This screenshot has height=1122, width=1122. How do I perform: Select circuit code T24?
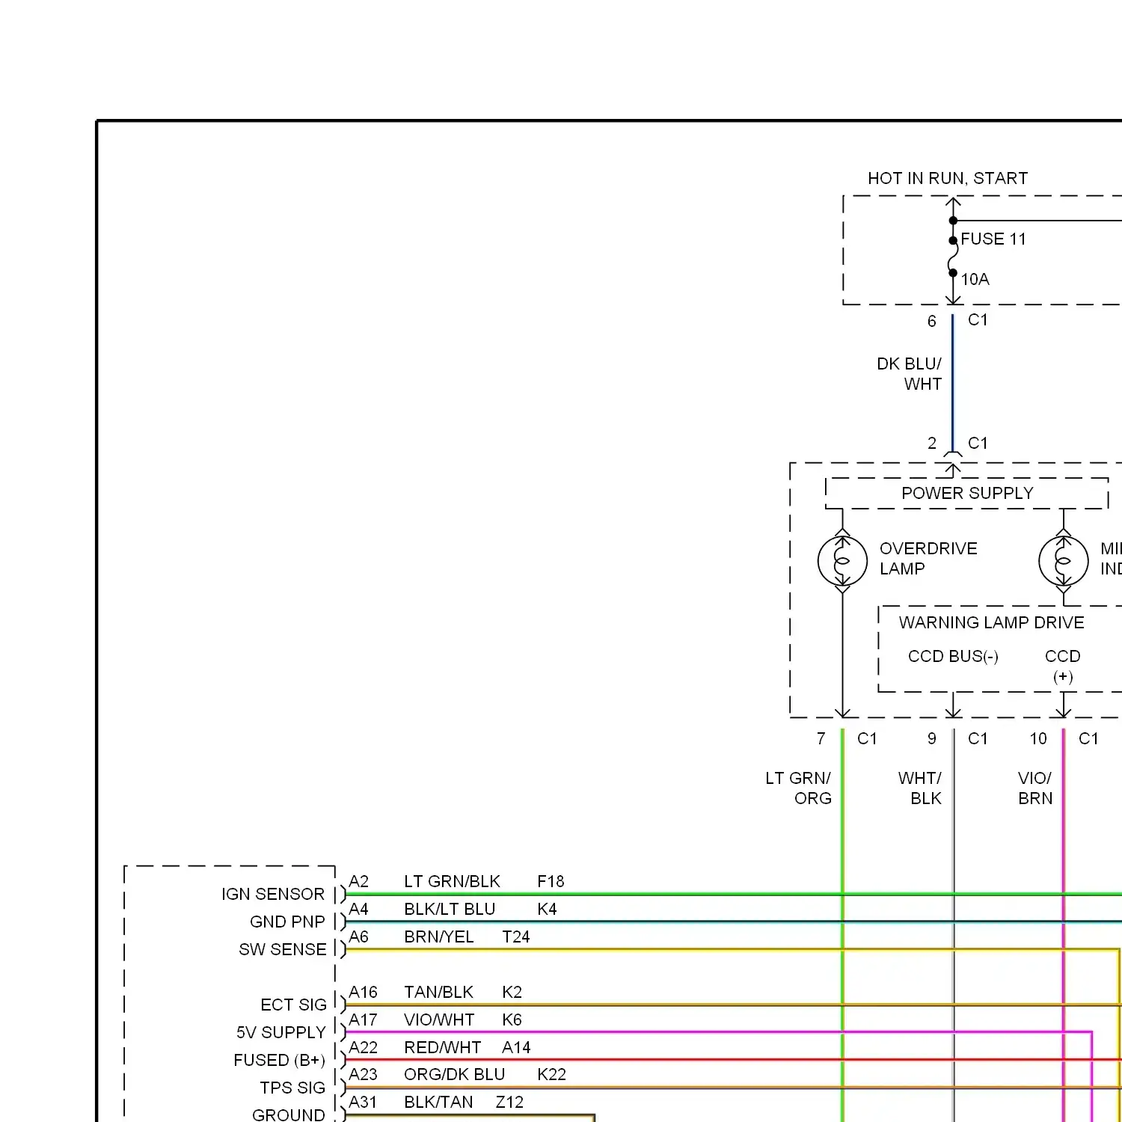coord(516,937)
